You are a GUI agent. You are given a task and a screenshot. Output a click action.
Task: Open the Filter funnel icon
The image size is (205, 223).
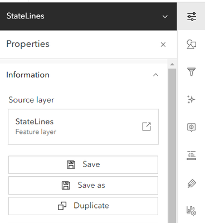click(192, 72)
